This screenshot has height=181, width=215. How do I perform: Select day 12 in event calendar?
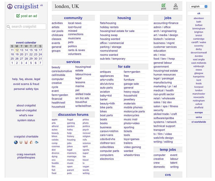click(x=17, y=50)
